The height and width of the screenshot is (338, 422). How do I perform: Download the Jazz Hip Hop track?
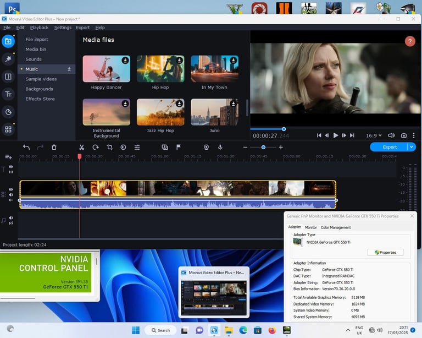pyautogui.click(x=179, y=103)
